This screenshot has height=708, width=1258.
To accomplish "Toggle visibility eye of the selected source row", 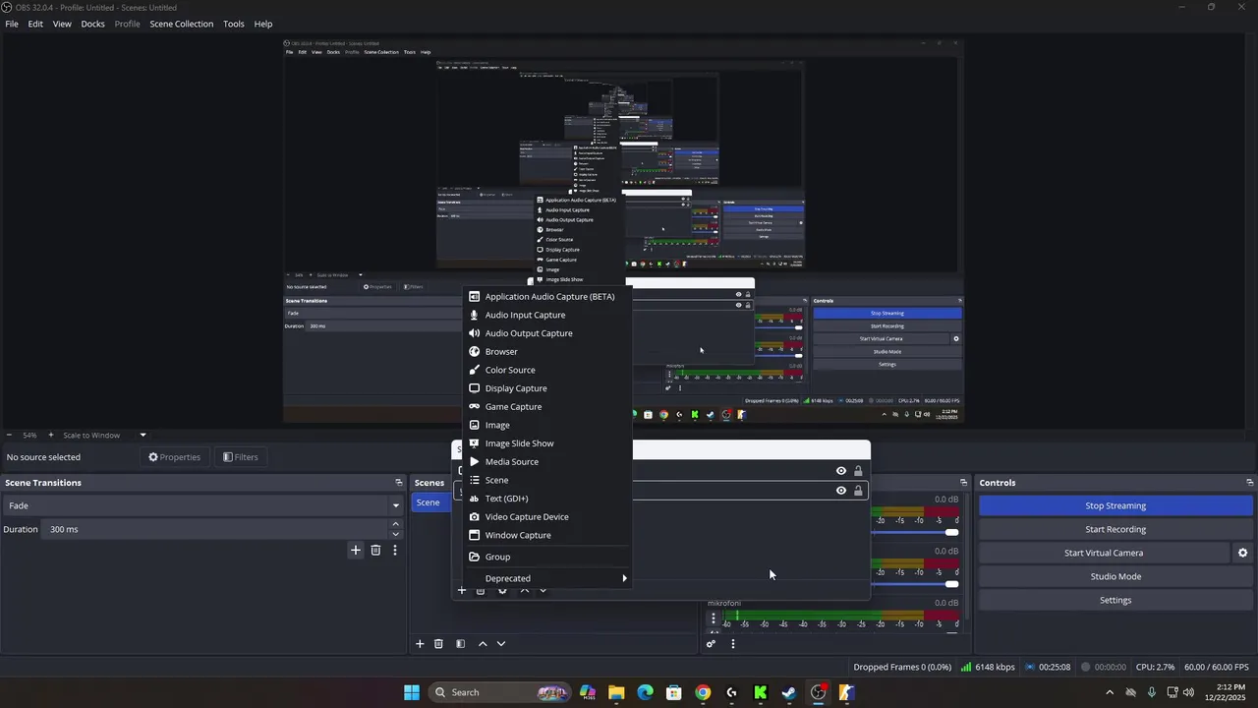I will (x=840, y=491).
